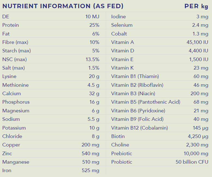
Task: Select the Lysine row label
Action: (x=9, y=77)
